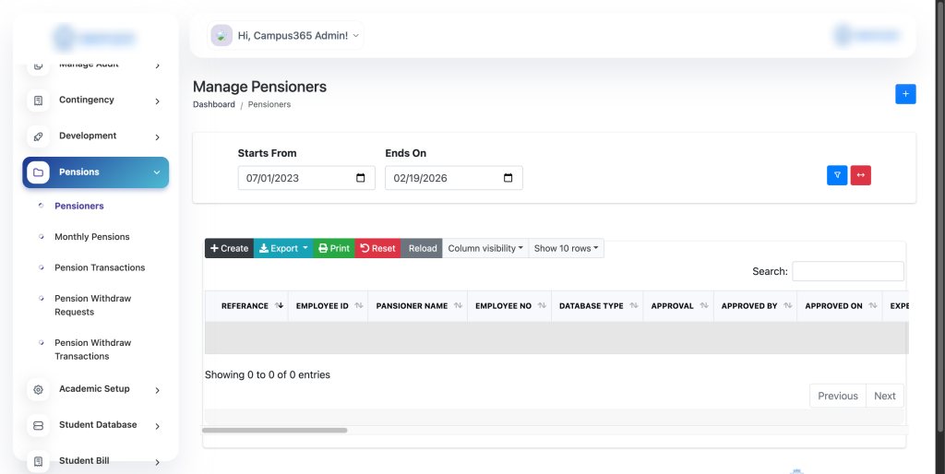
Task: Open calendar picker in Starts From field
Action: [361, 178]
